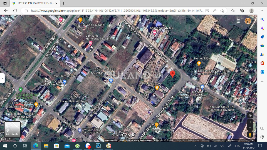
Task: Select the Google Maps browser tab
Action: coord(35,3)
